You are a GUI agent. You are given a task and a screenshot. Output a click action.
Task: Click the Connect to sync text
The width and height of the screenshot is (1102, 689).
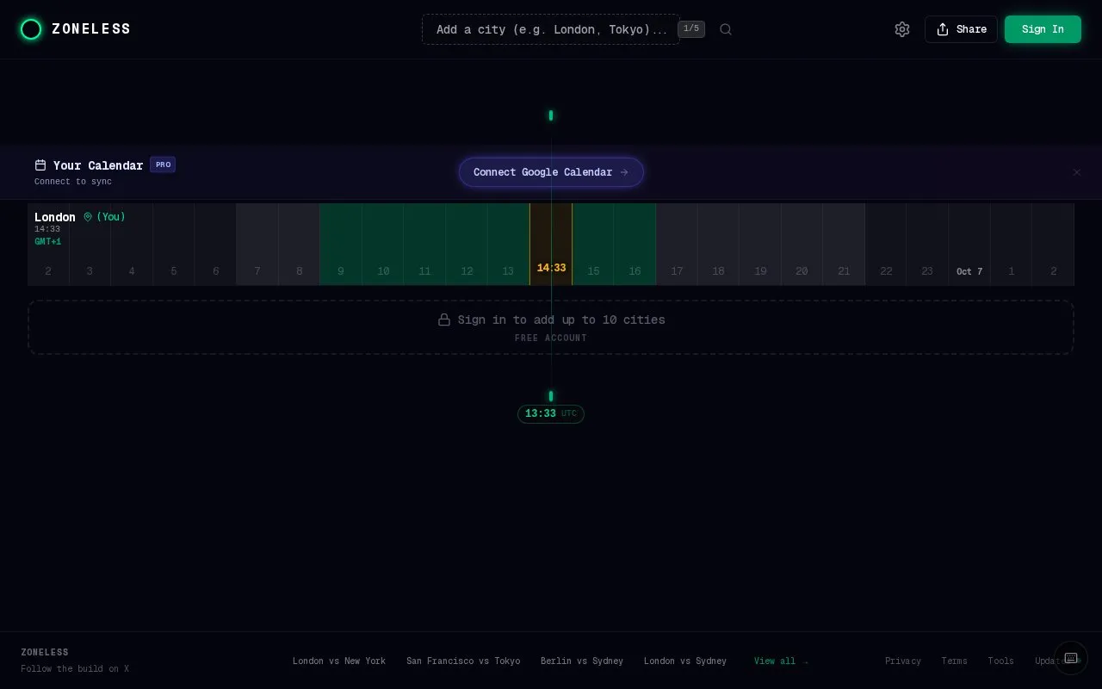coord(73,182)
